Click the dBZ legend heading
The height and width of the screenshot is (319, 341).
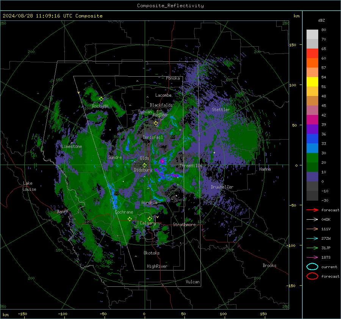pyautogui.click(x=321, y=20)
